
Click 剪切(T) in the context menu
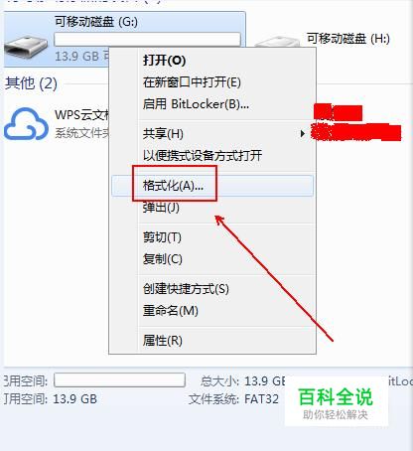[x=162, y=237]
